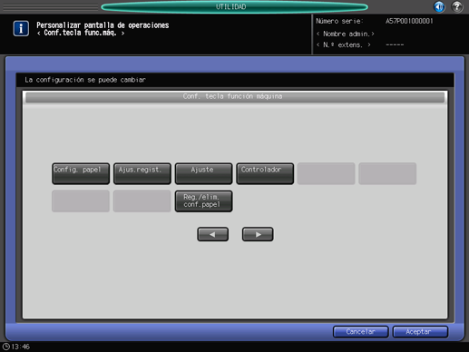469x352 pixels.
Task: Go to next page with right arrow
Action: (258, 234)
